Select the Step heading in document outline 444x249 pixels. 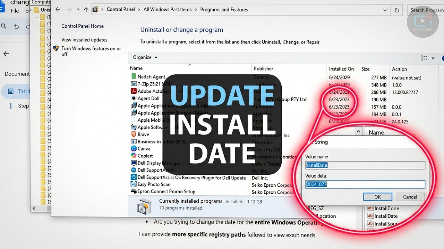tap(23, 106)
